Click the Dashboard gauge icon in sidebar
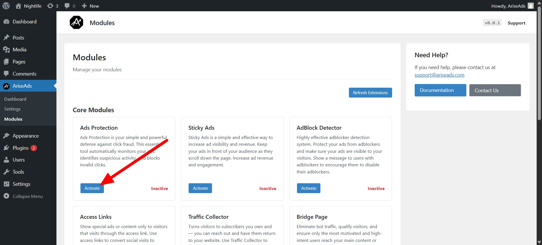This screenshot has width=542, height=245. [x=6, y=22]
